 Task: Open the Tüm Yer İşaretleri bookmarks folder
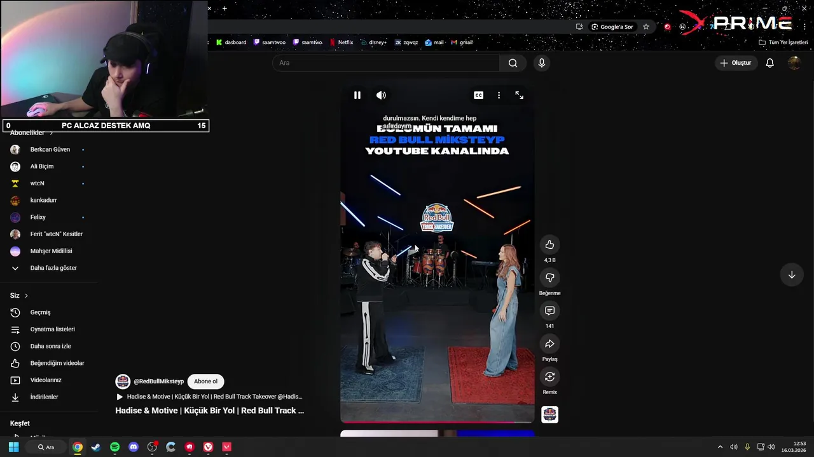pos(783,43)
